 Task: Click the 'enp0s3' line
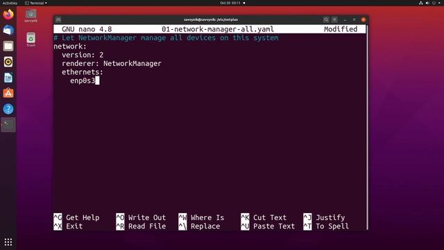(83, 81)
